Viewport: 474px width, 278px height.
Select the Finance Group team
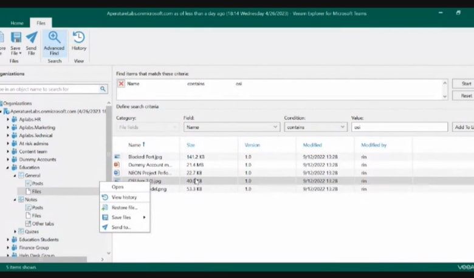(x=34, y=248)
